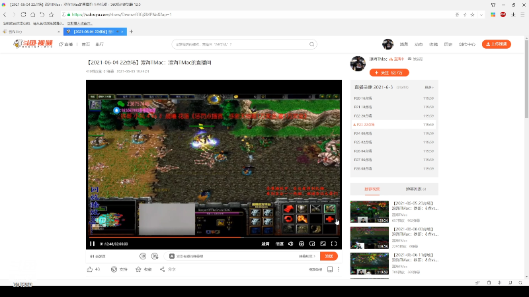Select the playing episode P23 row

[393, 125]
